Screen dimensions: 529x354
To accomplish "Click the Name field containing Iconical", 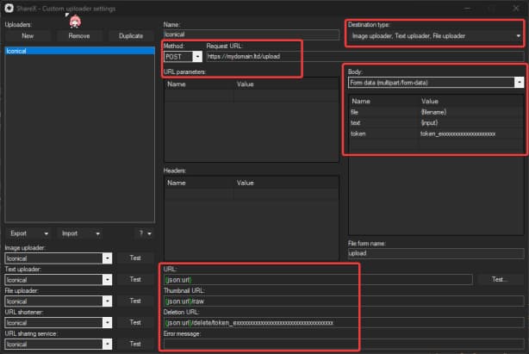I will [x=252, y=34].
